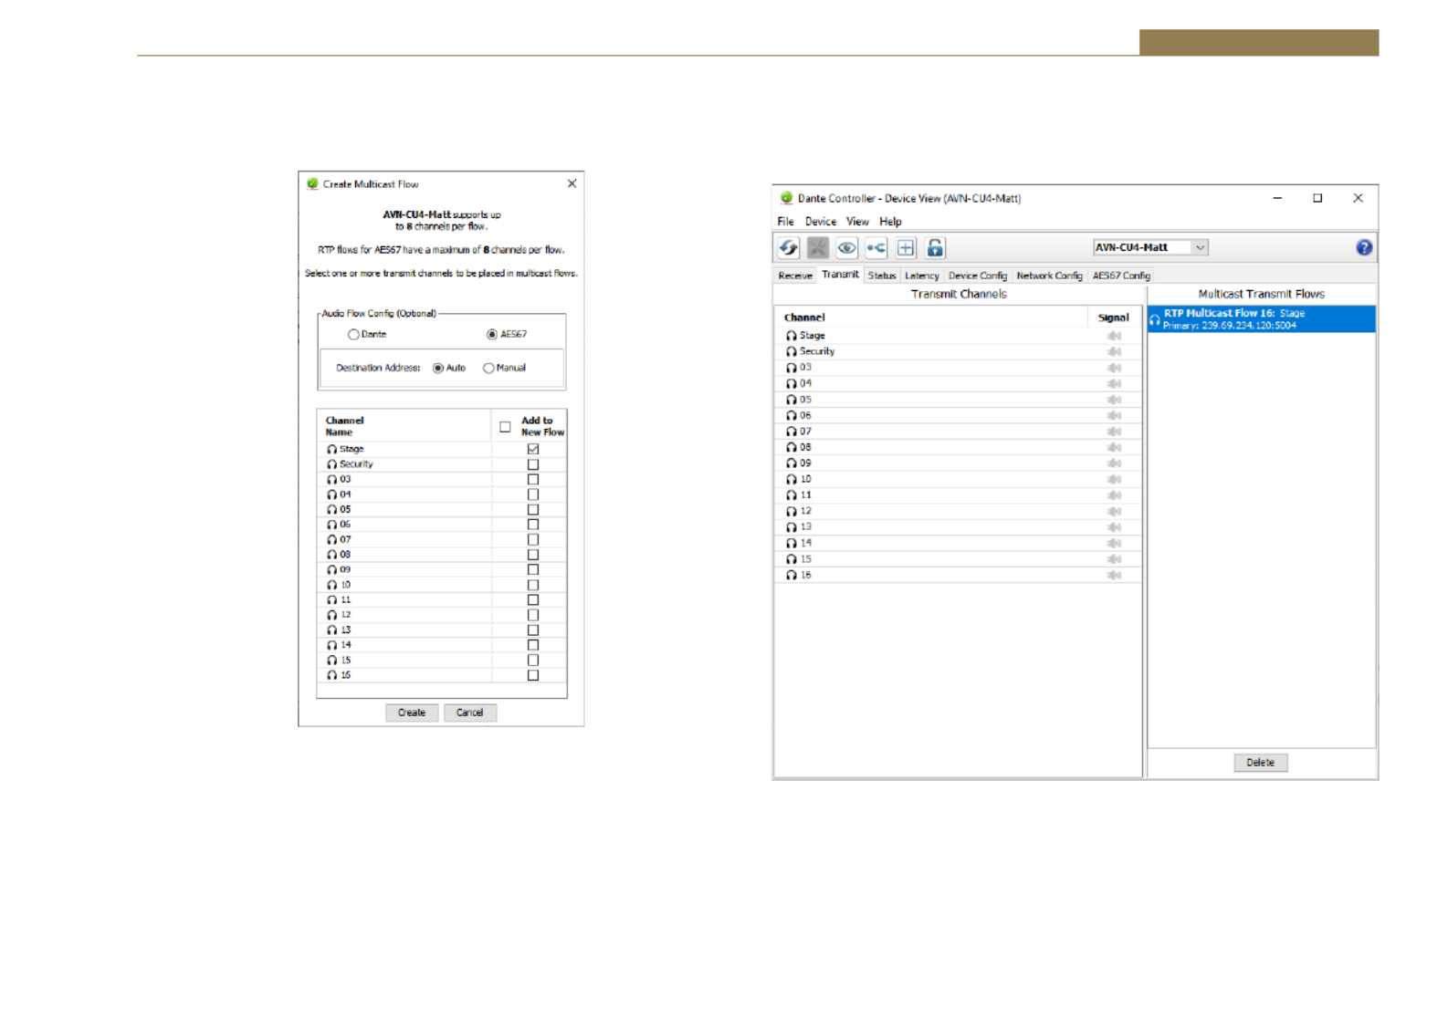Image resolution: width=1448 pixels, height=1020 pixels.
Task: Toggle the header Add to New Flow checkbox
Action: pos(505,427)
